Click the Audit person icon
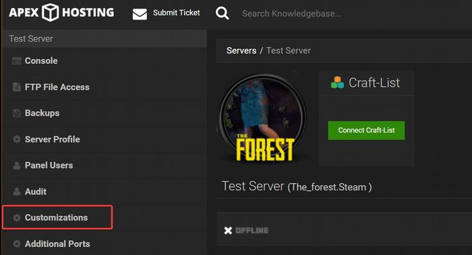This screenshot has width=472, height=255. [17, 192]
